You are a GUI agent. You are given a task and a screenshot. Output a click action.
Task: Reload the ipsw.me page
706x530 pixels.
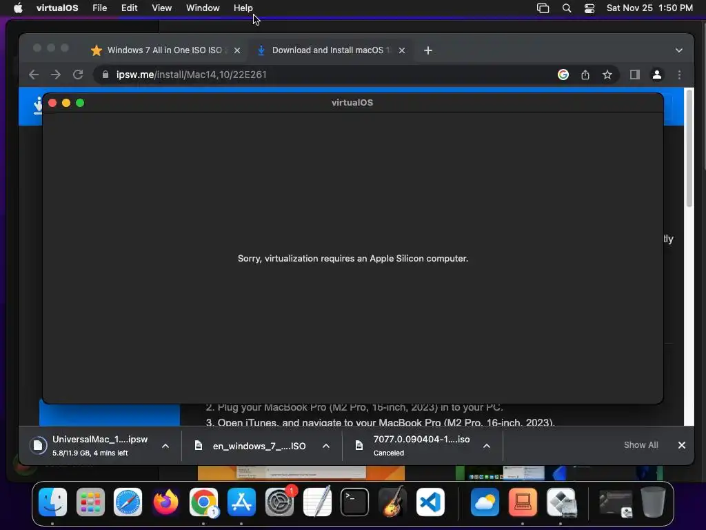click(78, 75)
